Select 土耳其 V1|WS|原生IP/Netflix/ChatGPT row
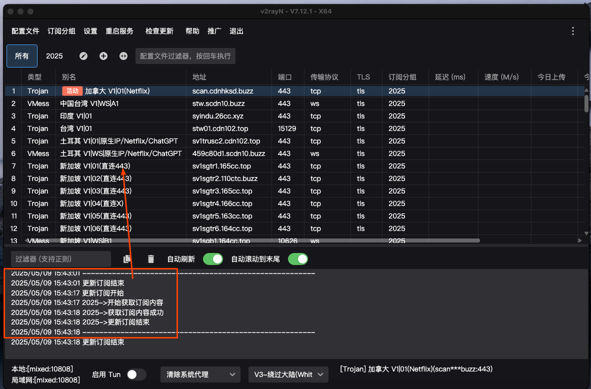This screenshot has width=591, height=389. [x=294, y=153]
